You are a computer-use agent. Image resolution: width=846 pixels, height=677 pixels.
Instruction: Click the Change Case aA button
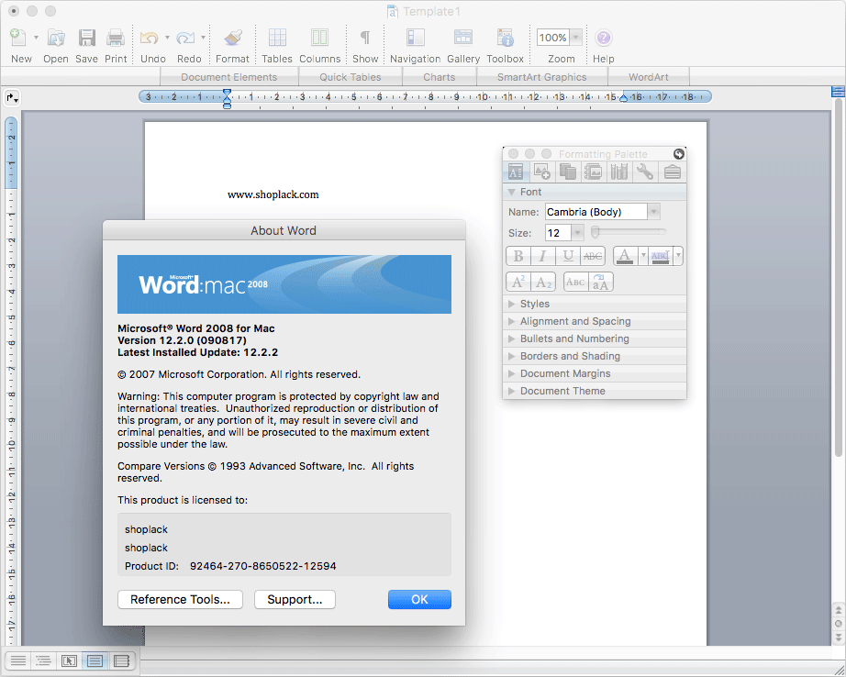pos(600,283)
